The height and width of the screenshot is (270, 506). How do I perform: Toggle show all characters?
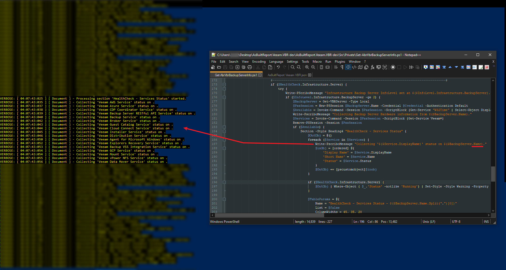(x=342, y=67)
